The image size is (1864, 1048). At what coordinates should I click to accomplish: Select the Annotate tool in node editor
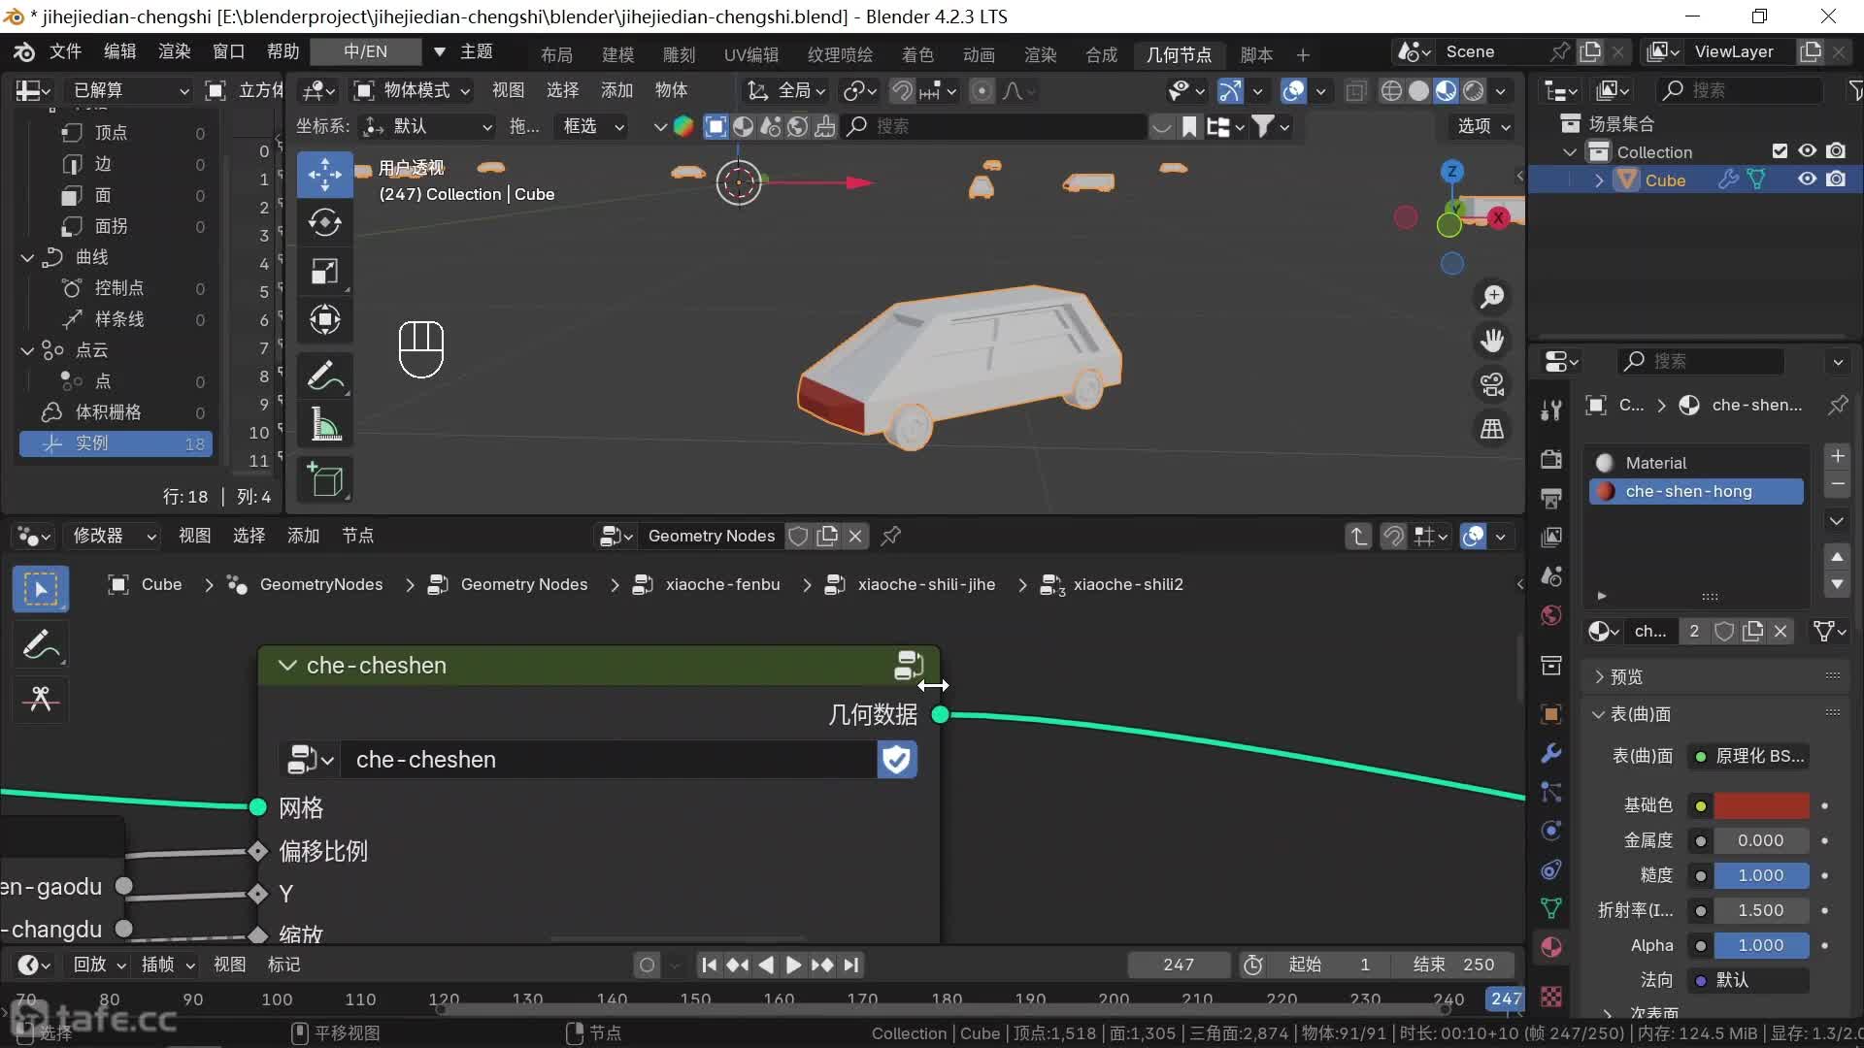40,644
